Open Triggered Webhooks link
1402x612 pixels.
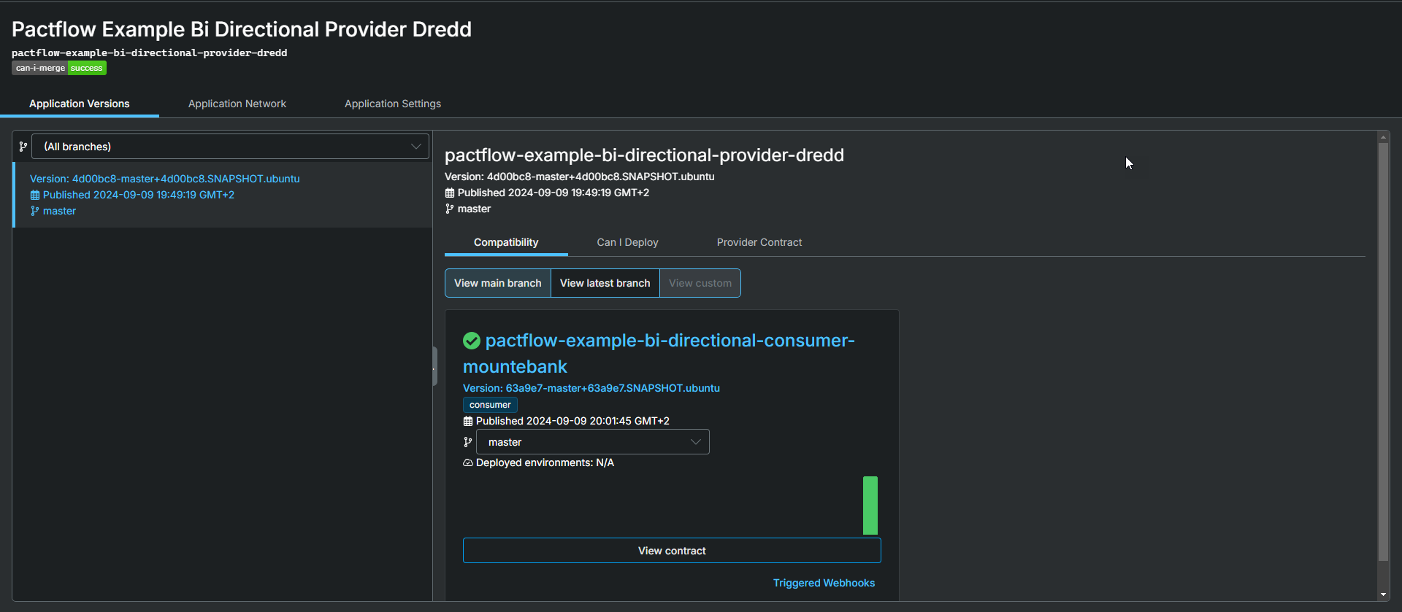pos(824,583)
